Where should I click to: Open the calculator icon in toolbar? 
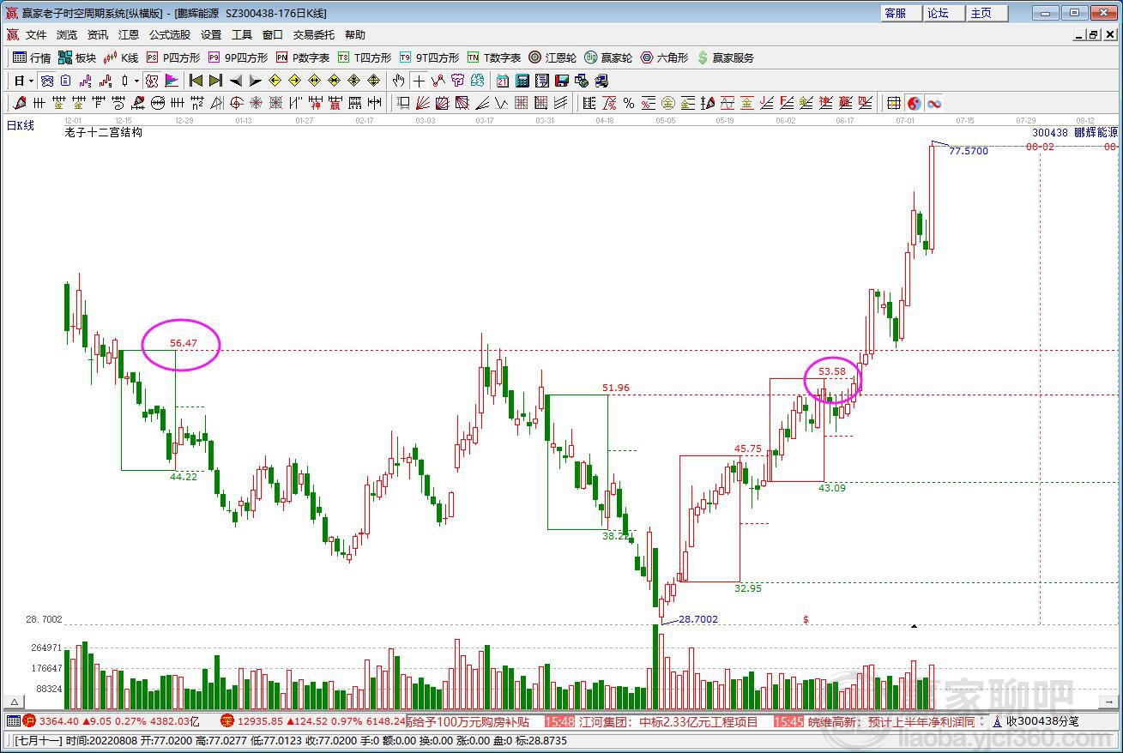(x=522, y=81)
